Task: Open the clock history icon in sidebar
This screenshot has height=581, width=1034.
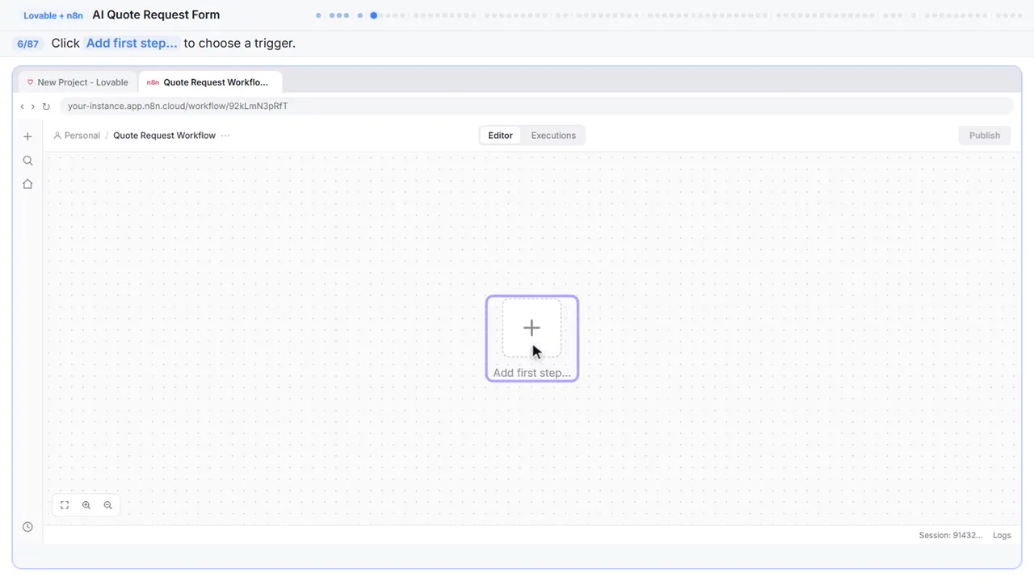Action: (x=27, y=527)
